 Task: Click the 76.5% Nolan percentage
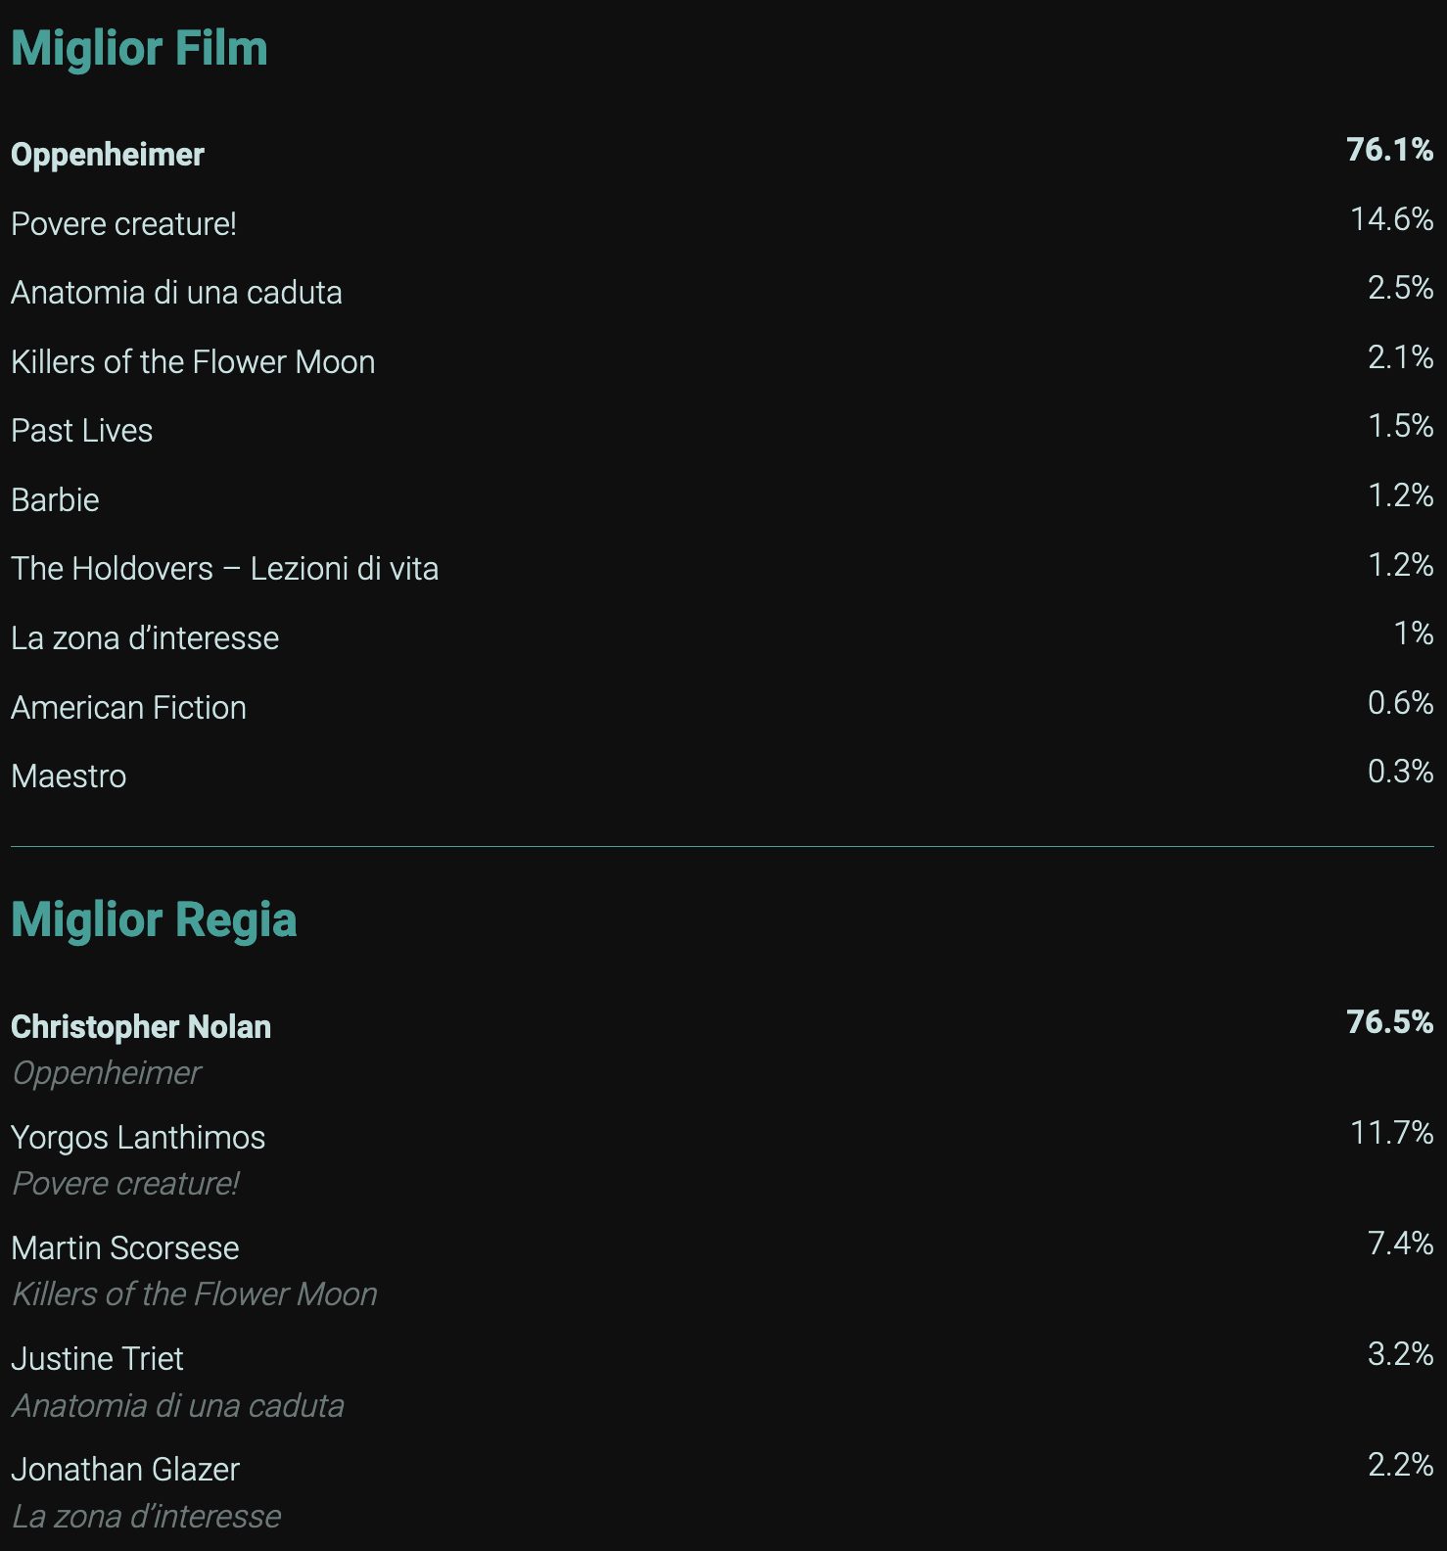click(x=1389, y=1022)
